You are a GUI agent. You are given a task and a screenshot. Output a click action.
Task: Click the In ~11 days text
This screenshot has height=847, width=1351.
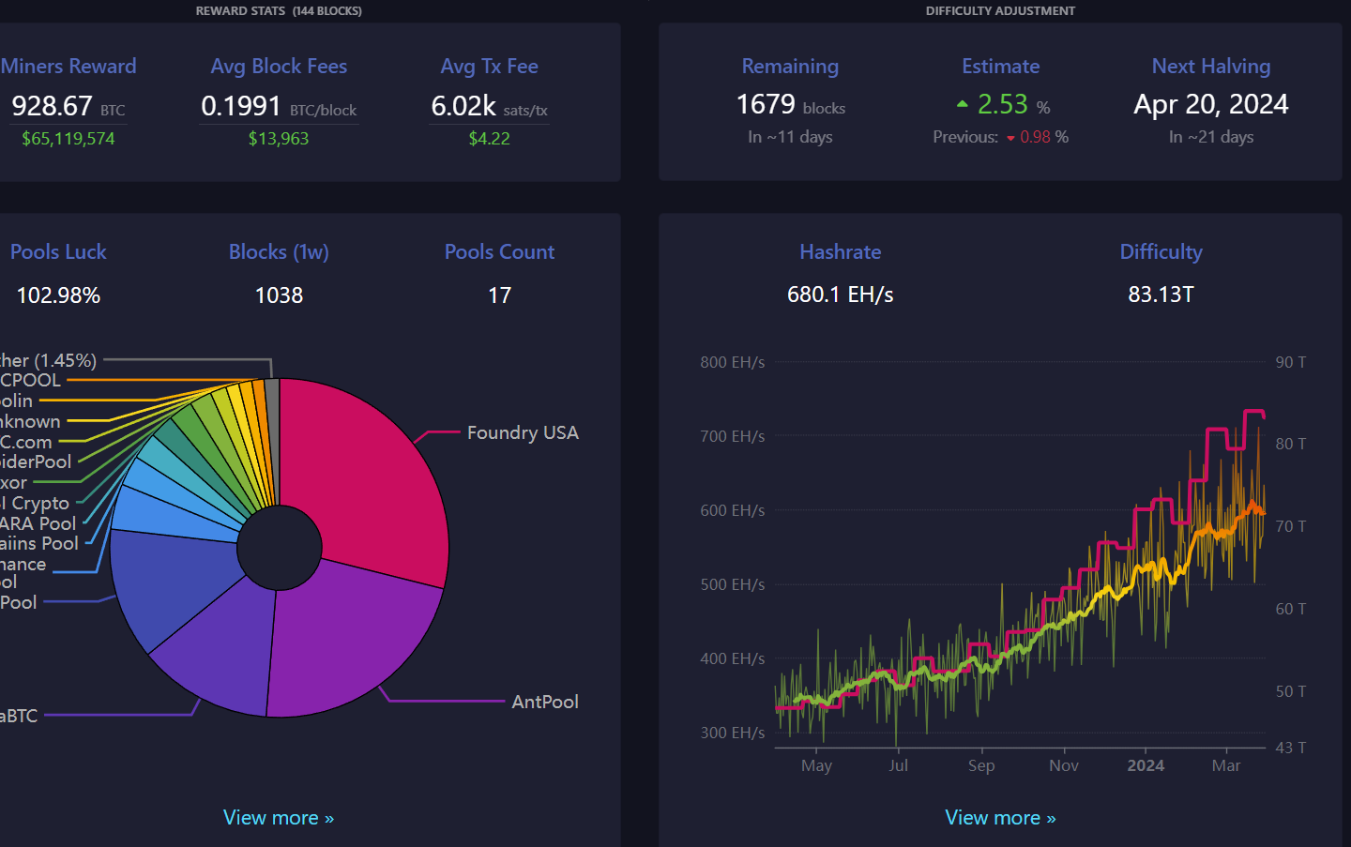coord(790,137)
